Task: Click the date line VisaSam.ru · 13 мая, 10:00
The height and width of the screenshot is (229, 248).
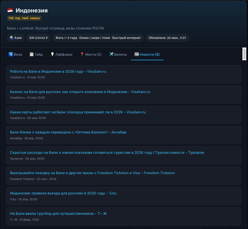Action: pos(27,77)
